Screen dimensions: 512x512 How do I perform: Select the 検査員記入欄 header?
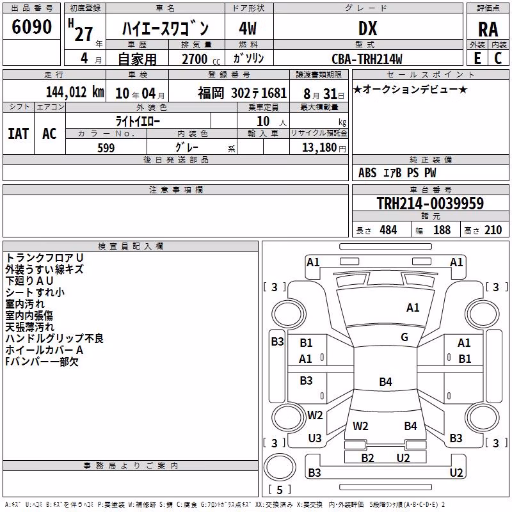tap(131, 246)
